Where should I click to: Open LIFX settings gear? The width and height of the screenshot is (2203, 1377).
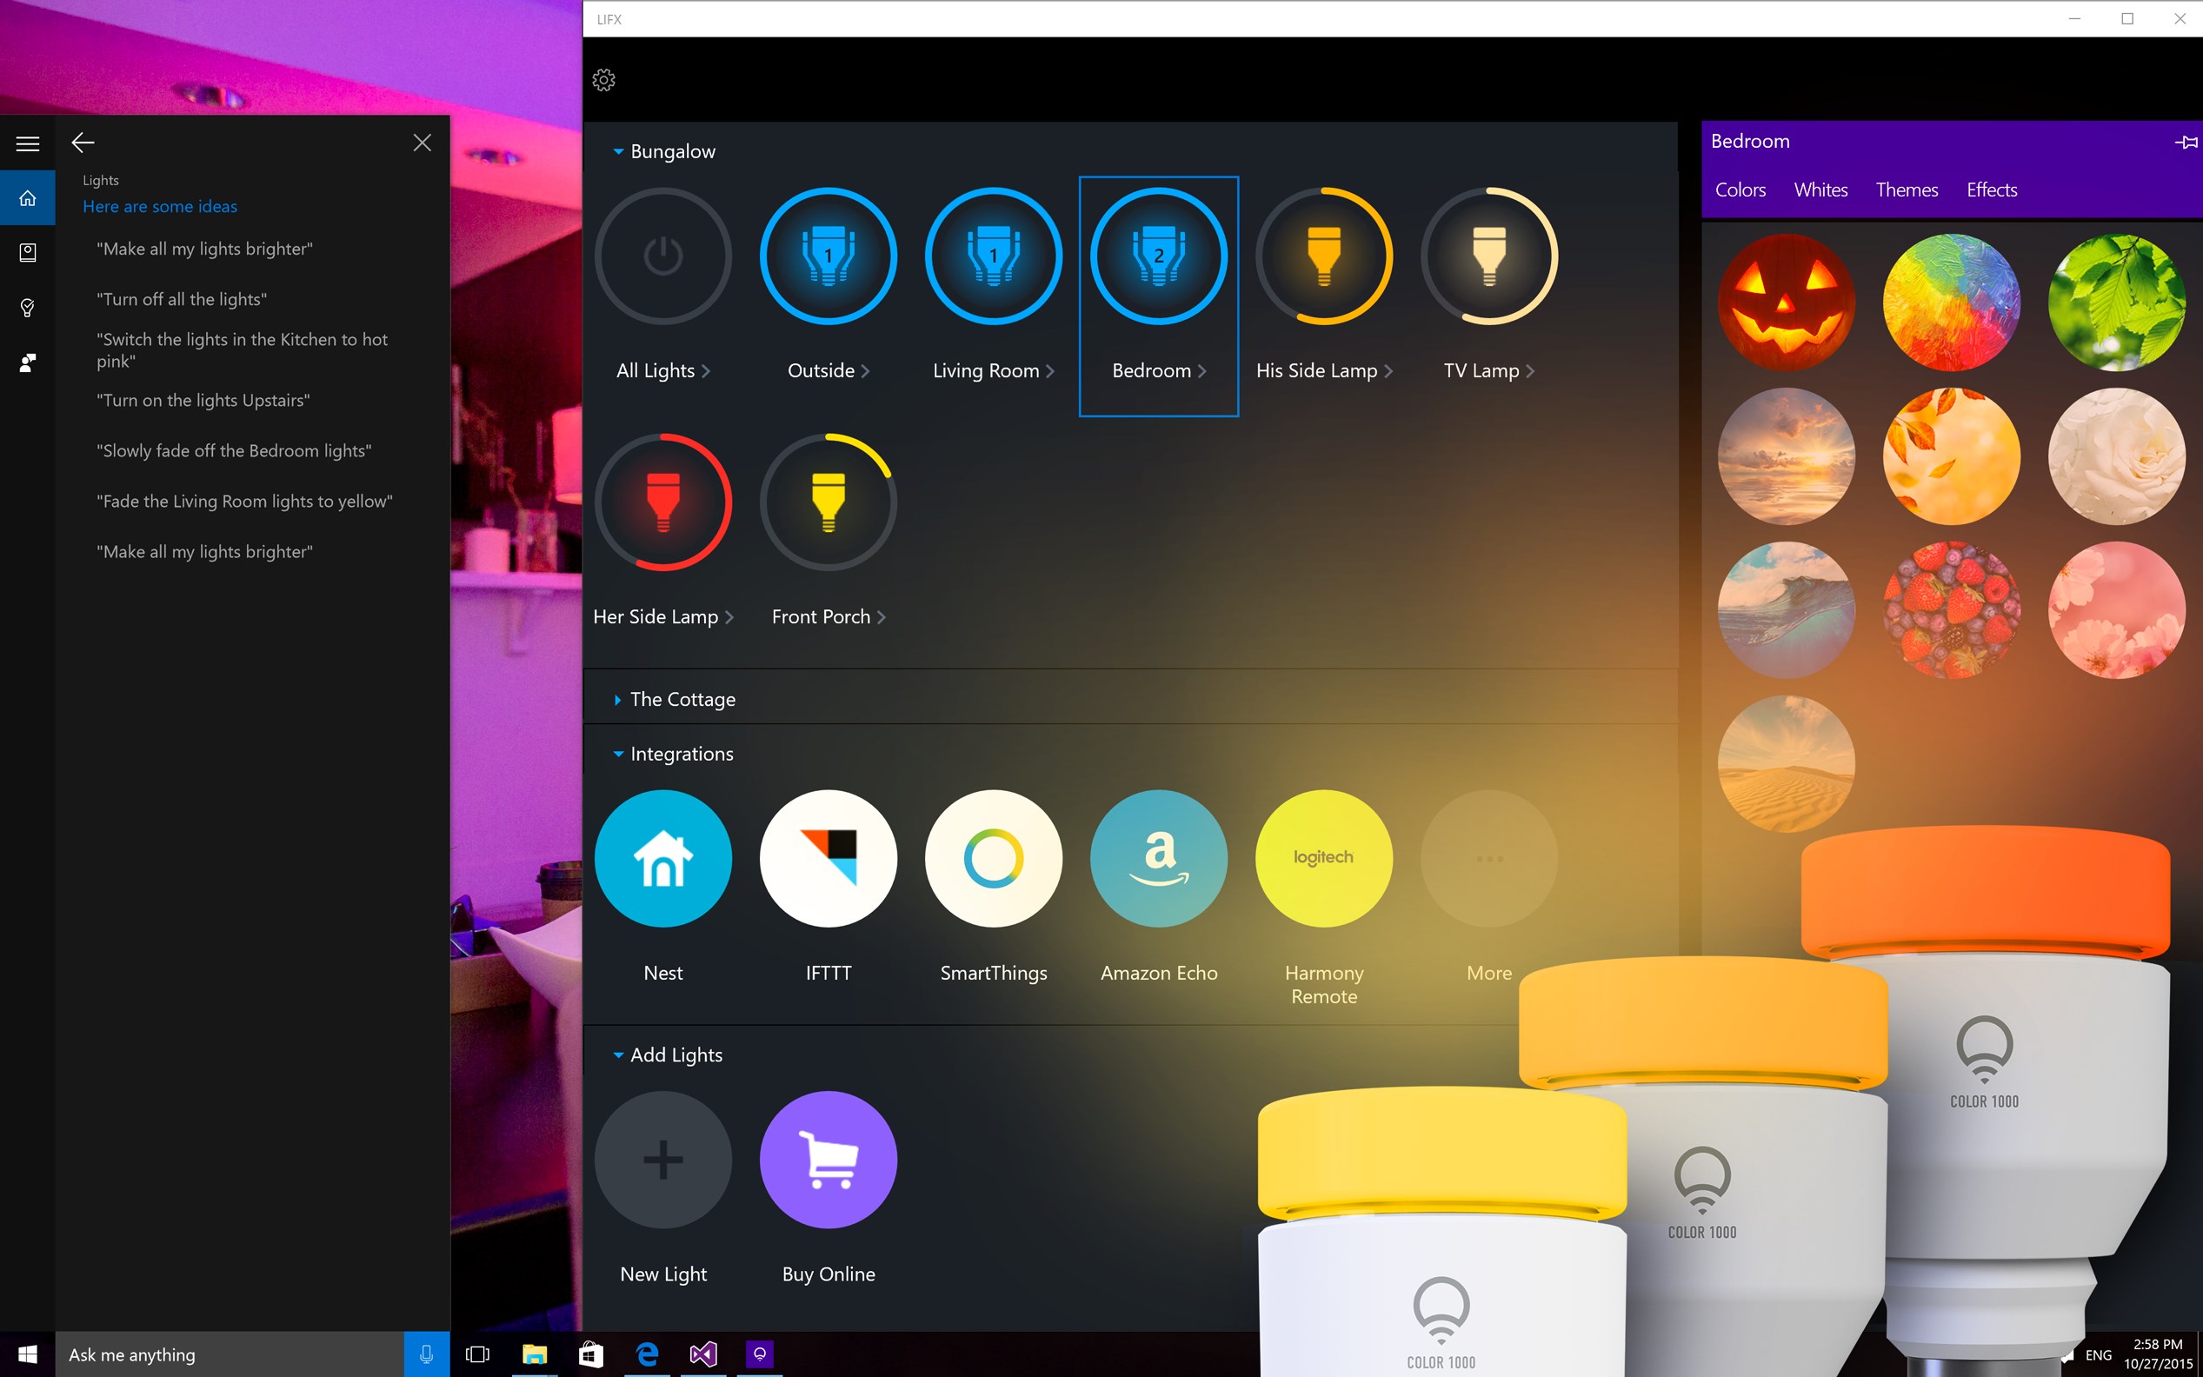[x=604, y=80]
